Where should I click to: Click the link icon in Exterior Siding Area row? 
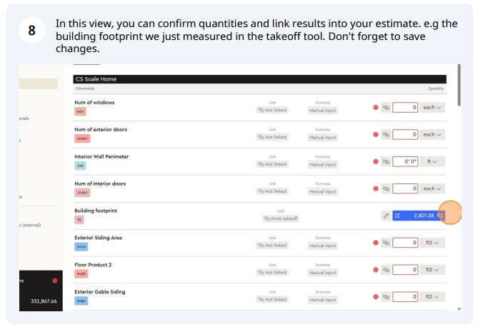(x=386, y=243)
